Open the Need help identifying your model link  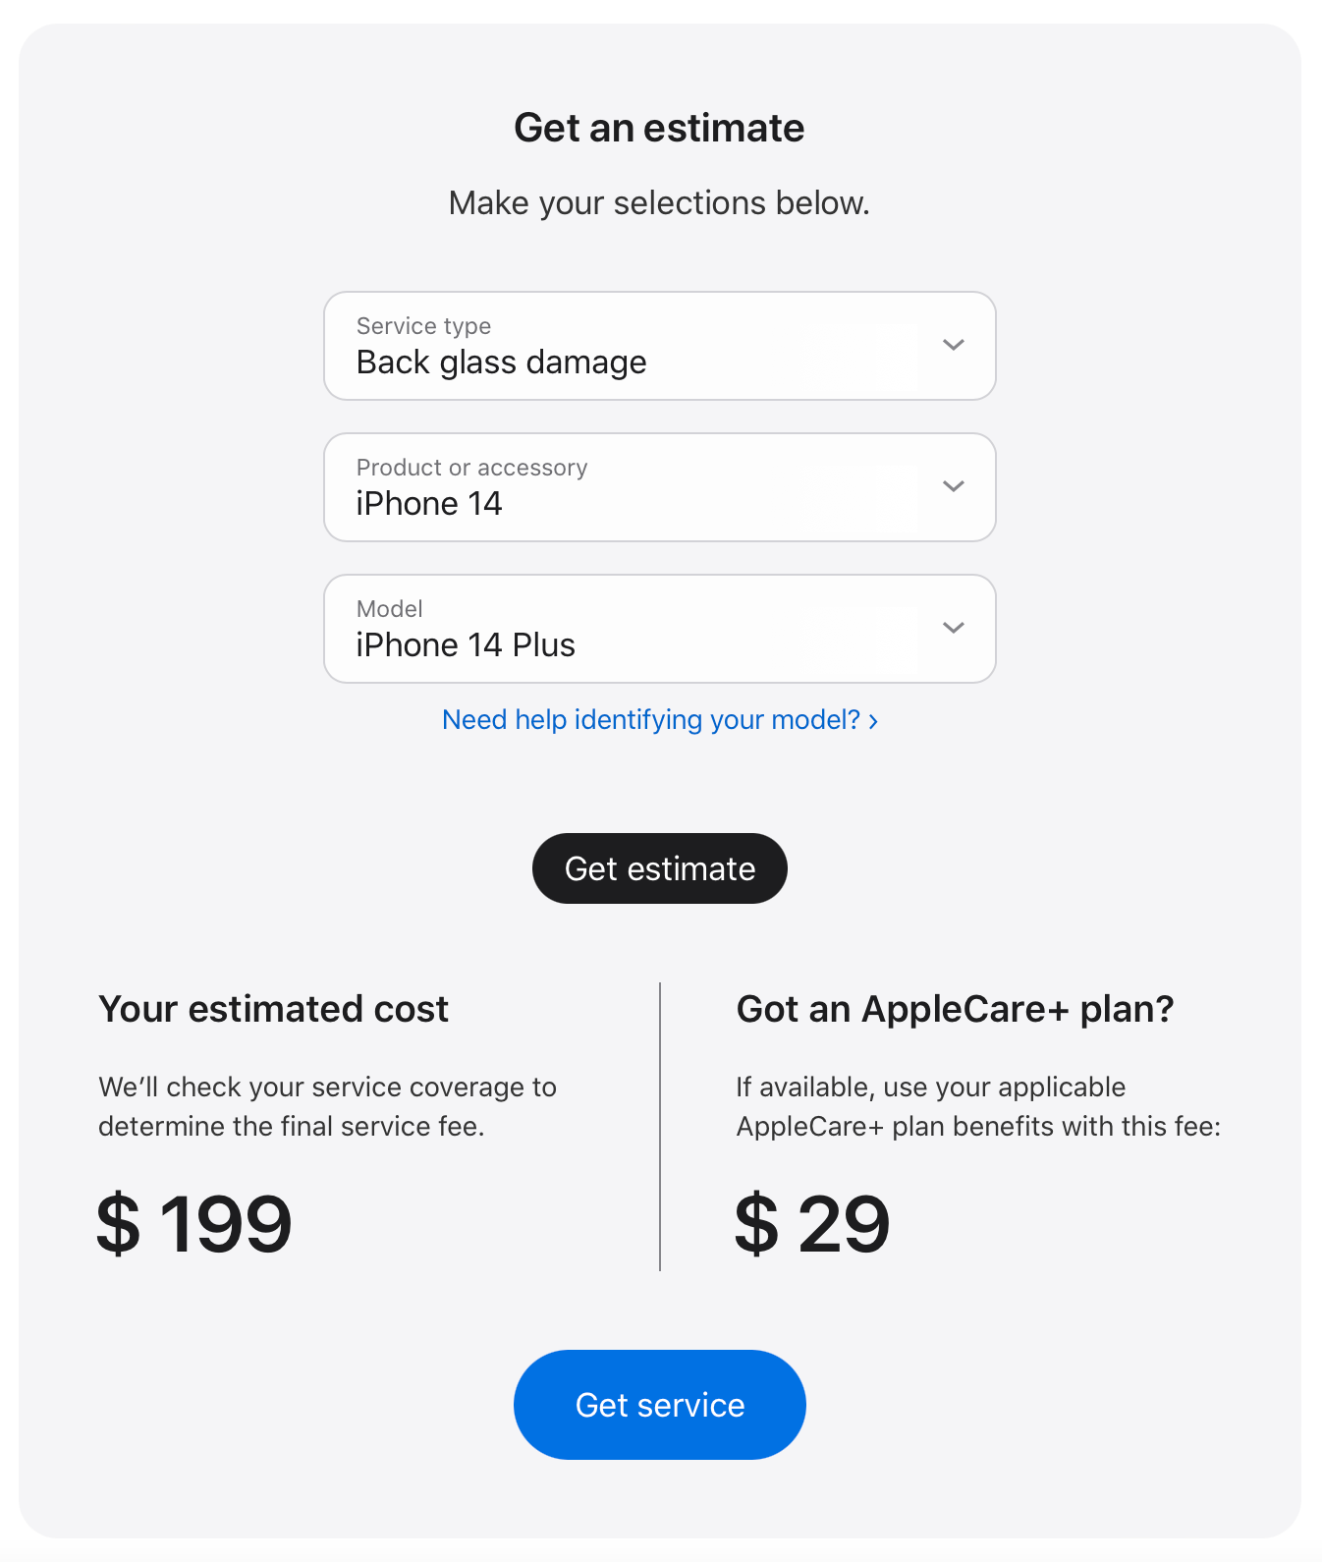pos(650,720)
